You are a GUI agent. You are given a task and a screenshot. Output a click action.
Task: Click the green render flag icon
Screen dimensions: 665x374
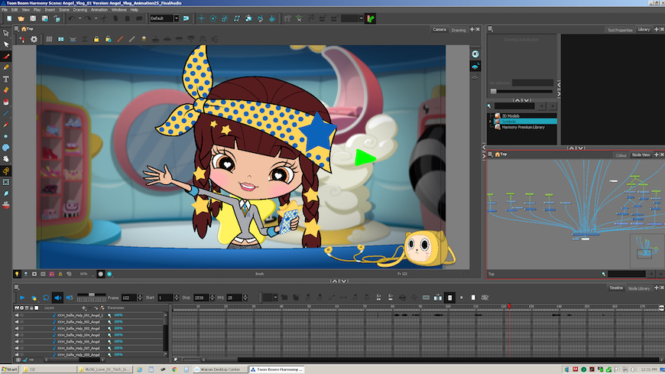coord(370,18)
